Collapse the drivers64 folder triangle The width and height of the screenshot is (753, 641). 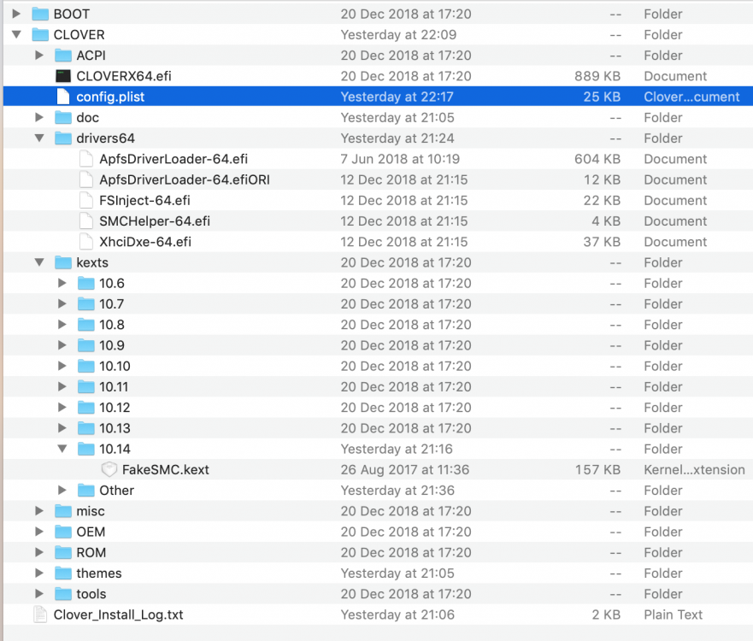coord(39,138)
